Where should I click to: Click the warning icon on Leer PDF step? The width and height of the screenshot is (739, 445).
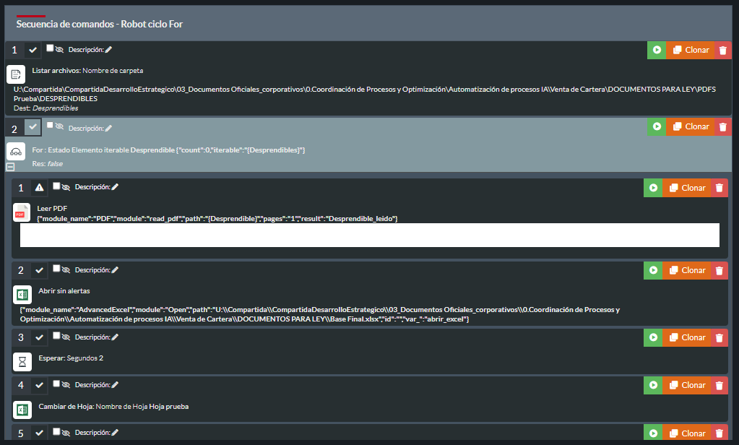(40, 188)
